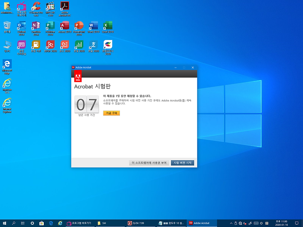This screenshot has height=227, width=303.
Task: Launch MPC-HC media player shortcut
Action: (50, 9)
